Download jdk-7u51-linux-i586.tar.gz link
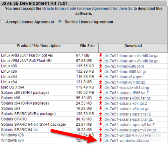 pyautogui.click(x=125, y=72)
